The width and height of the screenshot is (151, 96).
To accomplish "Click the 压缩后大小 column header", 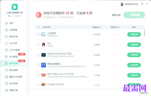I will [x=115, y=27].
